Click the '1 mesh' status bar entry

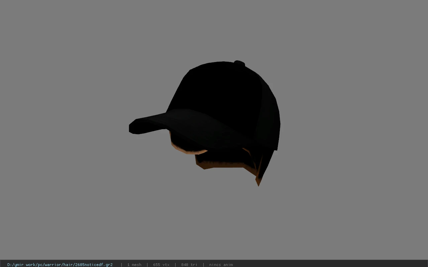[x=134, y=265]
